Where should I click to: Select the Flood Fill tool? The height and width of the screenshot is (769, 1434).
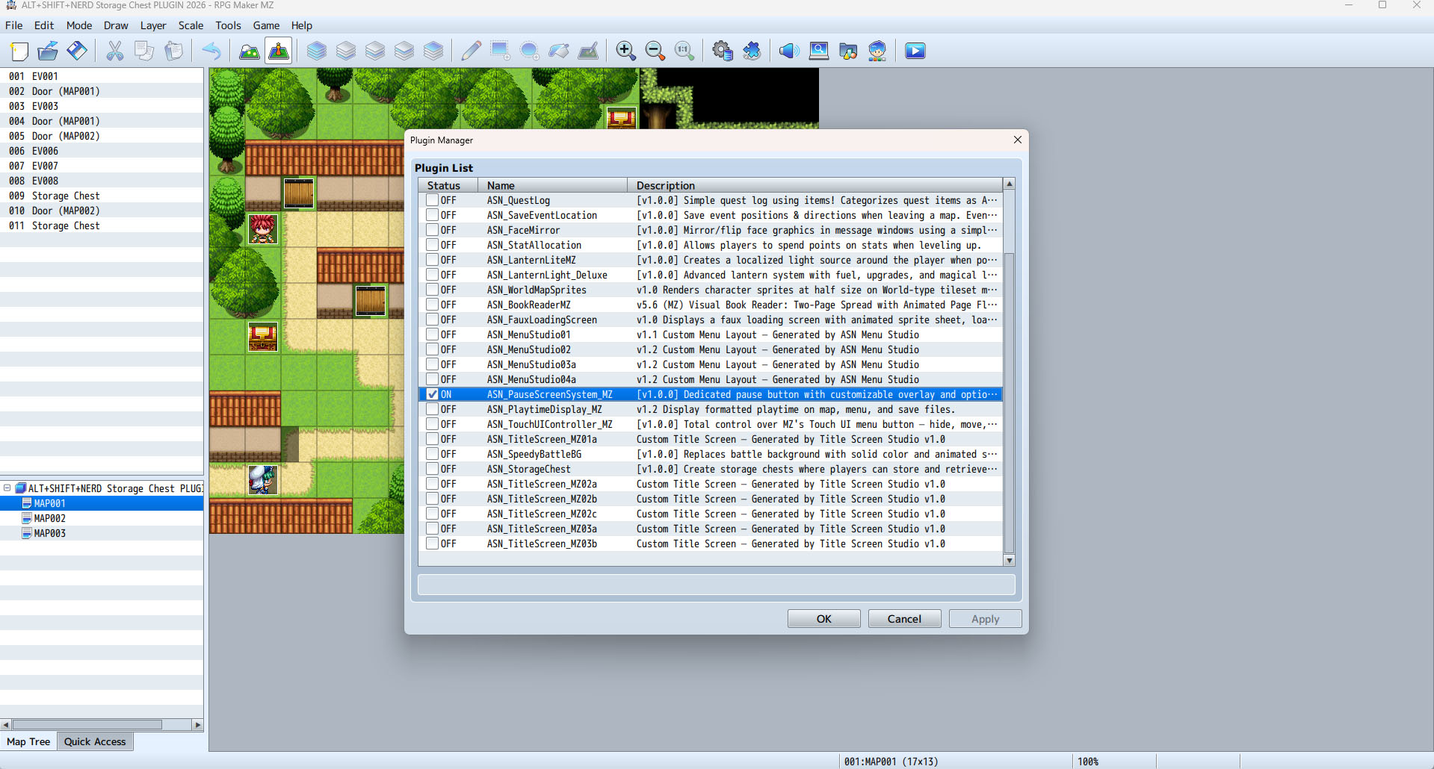pos(559,51)
